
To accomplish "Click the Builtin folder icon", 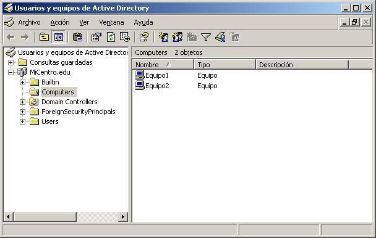I will (34, 82).
